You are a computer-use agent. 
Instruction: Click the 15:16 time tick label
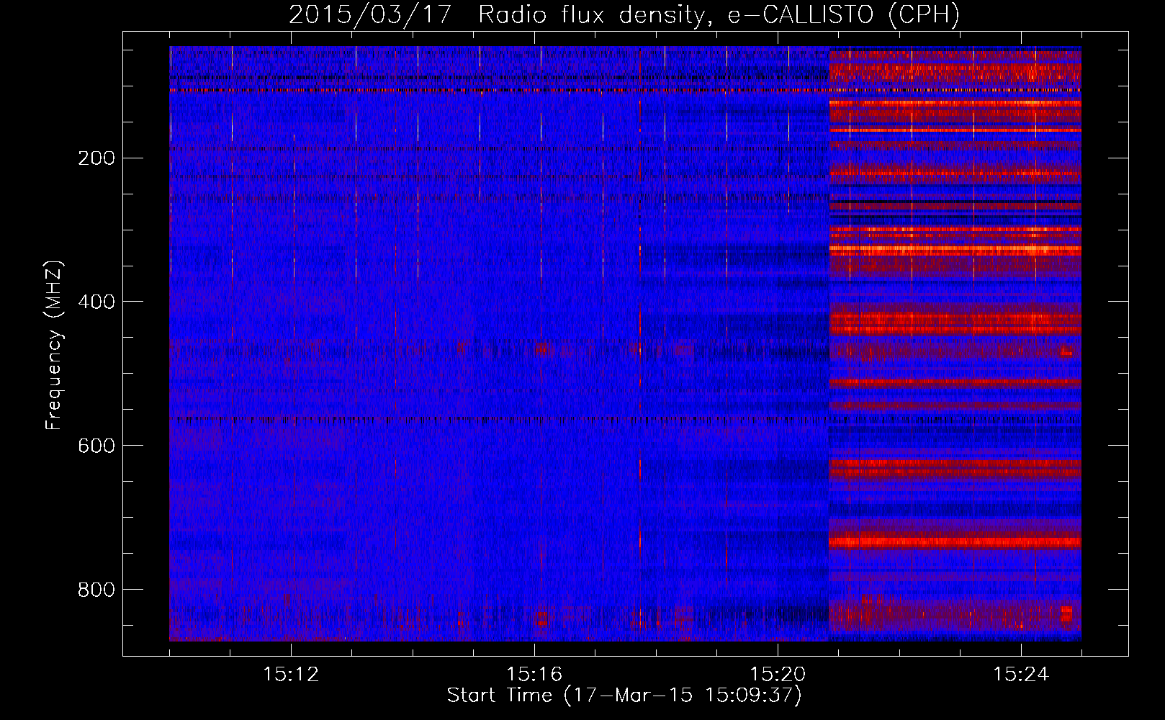(x=534, y=675)
